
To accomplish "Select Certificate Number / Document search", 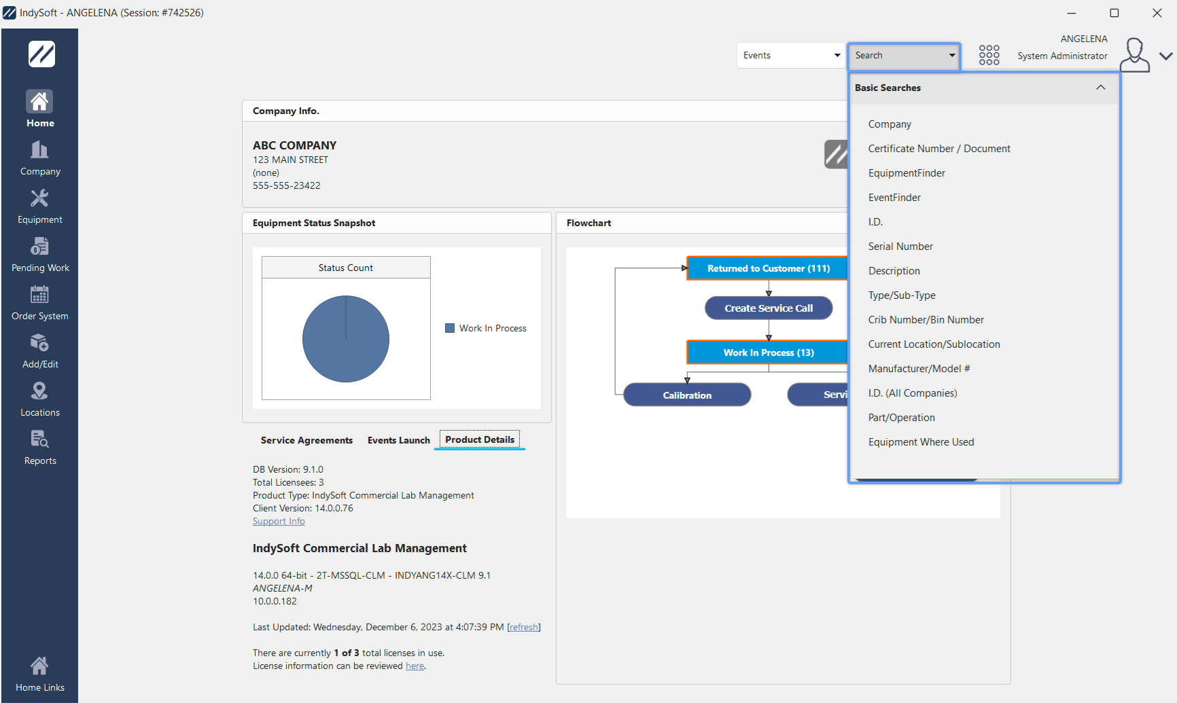I will pos(939,149).
